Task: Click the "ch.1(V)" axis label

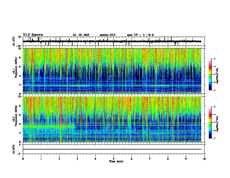Action: pos(14,41)
